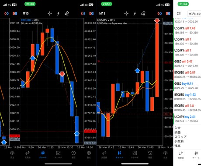
Task: Tap green 21:53 status bar time pill
Action: tap(107, 4)
